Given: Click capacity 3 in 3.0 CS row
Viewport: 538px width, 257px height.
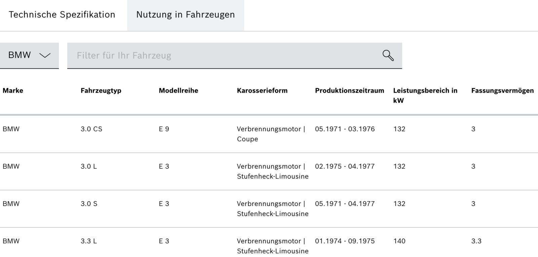Looking at the screenshot, I should point(473,129).
